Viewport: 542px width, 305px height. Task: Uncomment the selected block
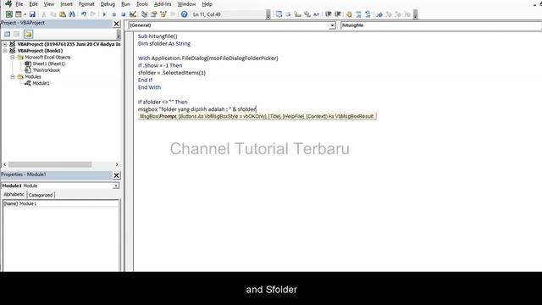[368, 14]
